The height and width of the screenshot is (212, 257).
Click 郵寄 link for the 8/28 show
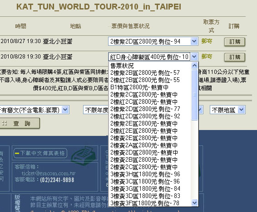tap(207, 57)
